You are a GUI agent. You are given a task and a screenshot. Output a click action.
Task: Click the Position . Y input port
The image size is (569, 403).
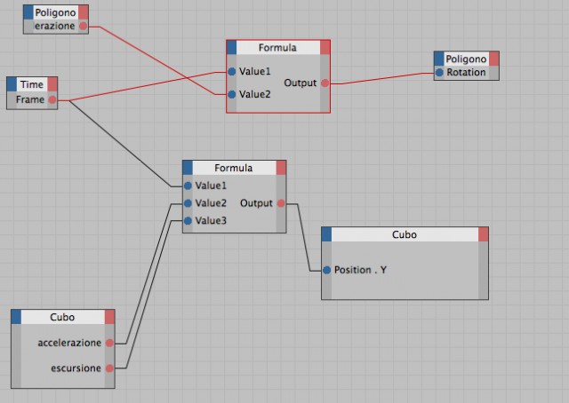tap(326, 270)
